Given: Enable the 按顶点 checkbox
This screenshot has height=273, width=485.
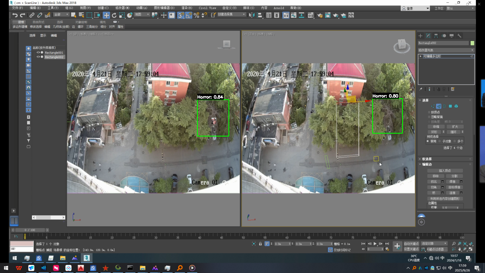Looking at the screenshot, I should pyautogui.click(x=429, y=112).
